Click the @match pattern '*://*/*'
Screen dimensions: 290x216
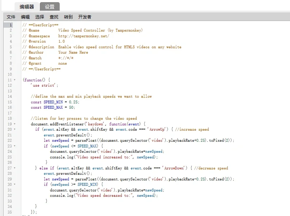click(x=66, y=58)
